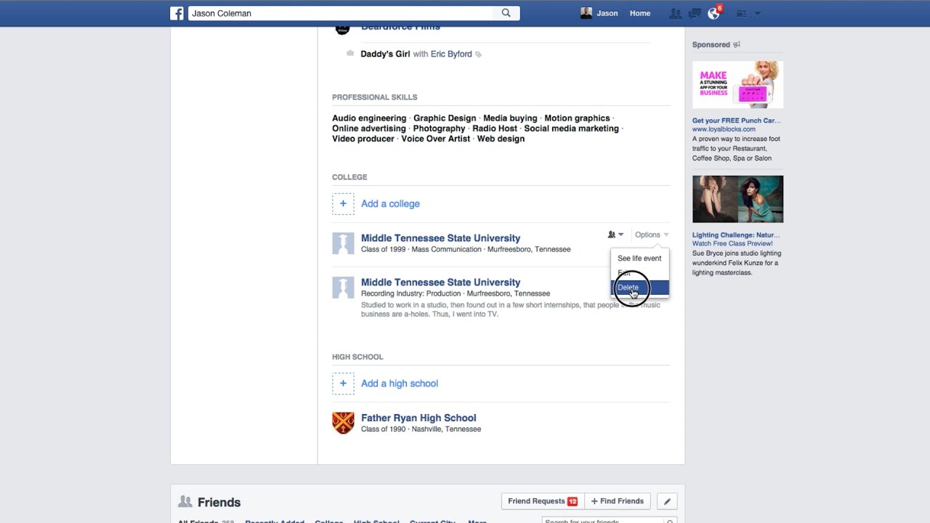Click the placeholder icon for Recording Industry university entry
Image resolution: width=930 pixels, height=523 pixels.
tap(343, 288)
